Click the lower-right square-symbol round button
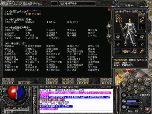Viewport: 152px width, 114px height. (x=142, y=90)
